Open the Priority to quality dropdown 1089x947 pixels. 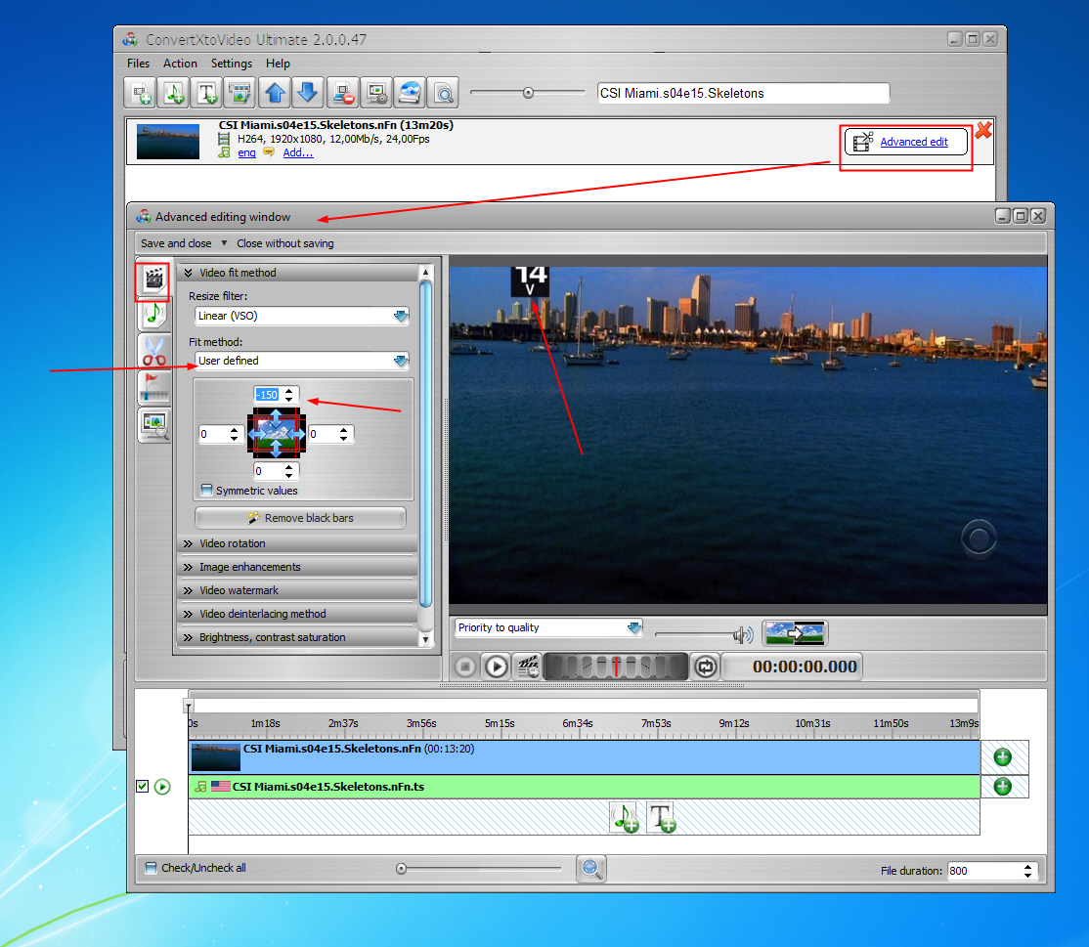(x=634, y=627)
